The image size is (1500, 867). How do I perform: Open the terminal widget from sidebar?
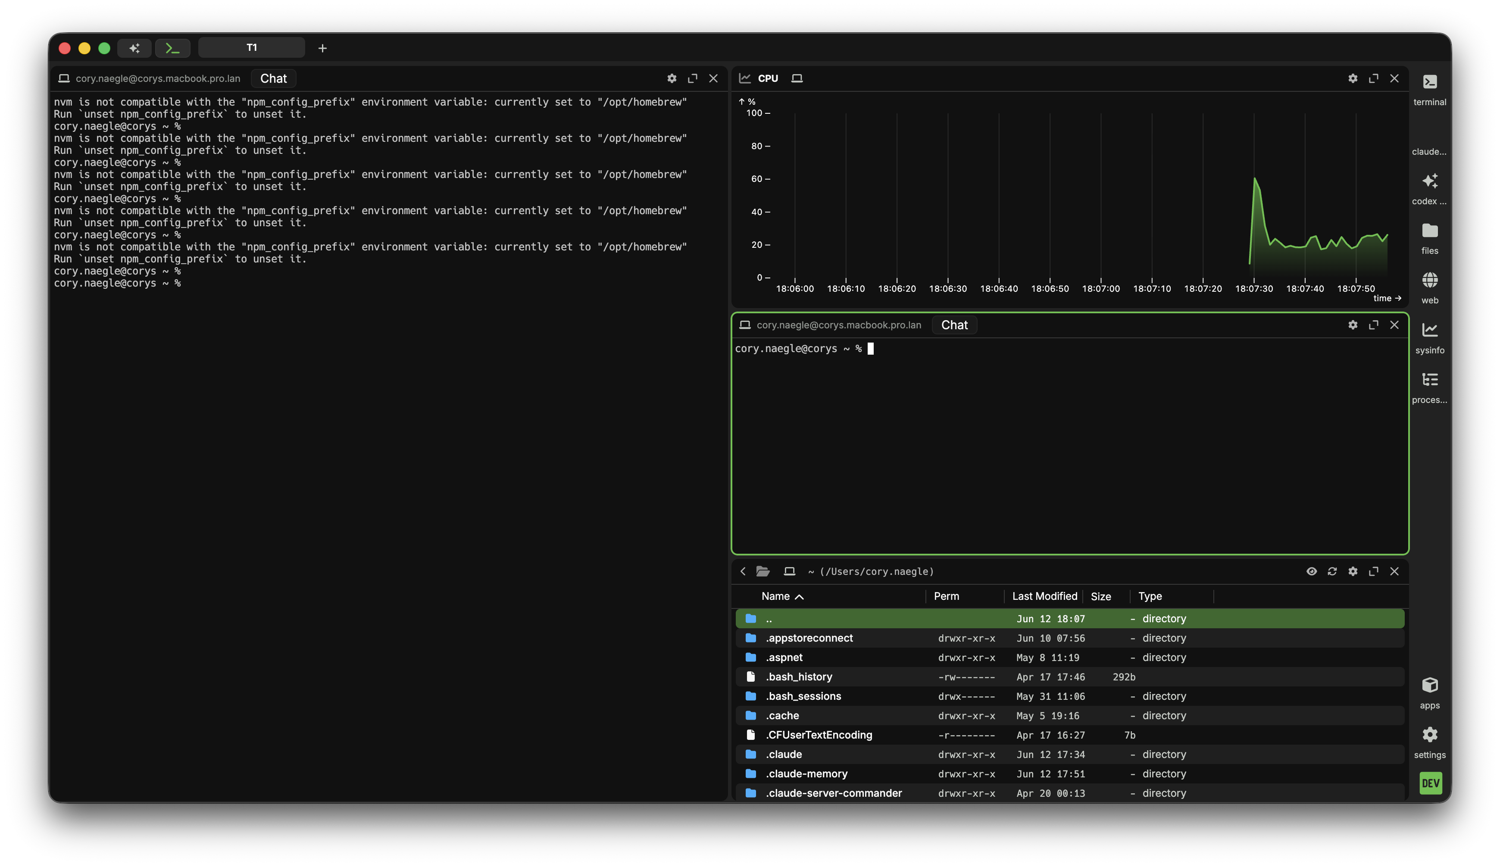click(x=1429, y=89)
